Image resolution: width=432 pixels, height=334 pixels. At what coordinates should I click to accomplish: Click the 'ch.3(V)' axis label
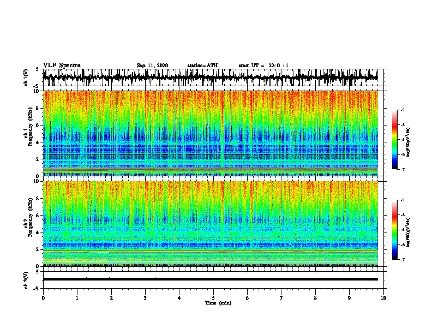pyautogui.click(x=26, y=280)
